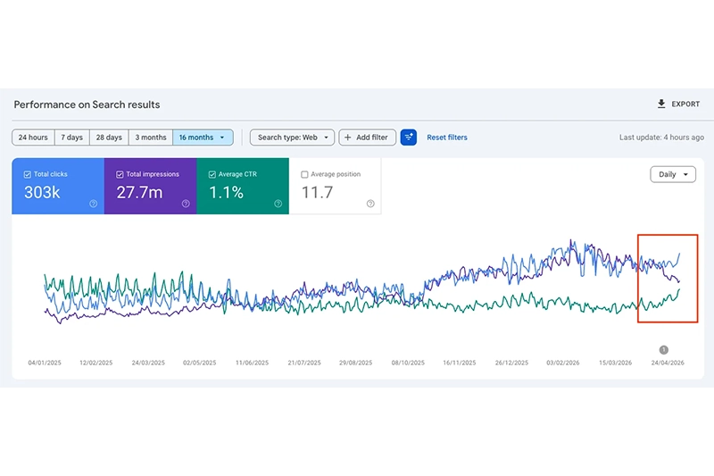Click the 24/04/2026 axis date label
The height and width of the screenshot is (476, 714).
pos(668,363)
